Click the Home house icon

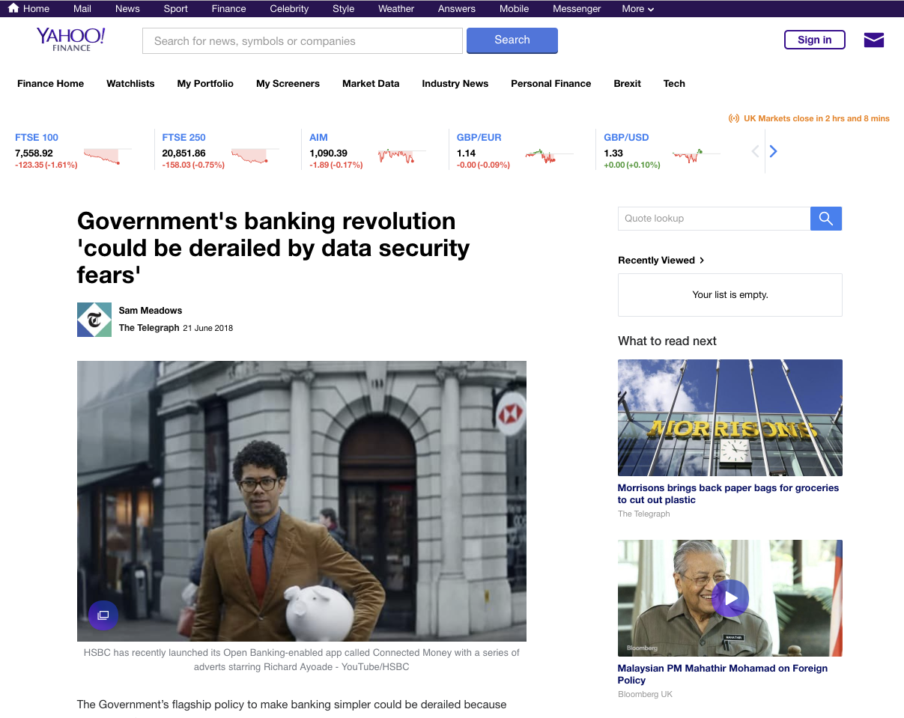pyautogui.click(x=13, y=8)
